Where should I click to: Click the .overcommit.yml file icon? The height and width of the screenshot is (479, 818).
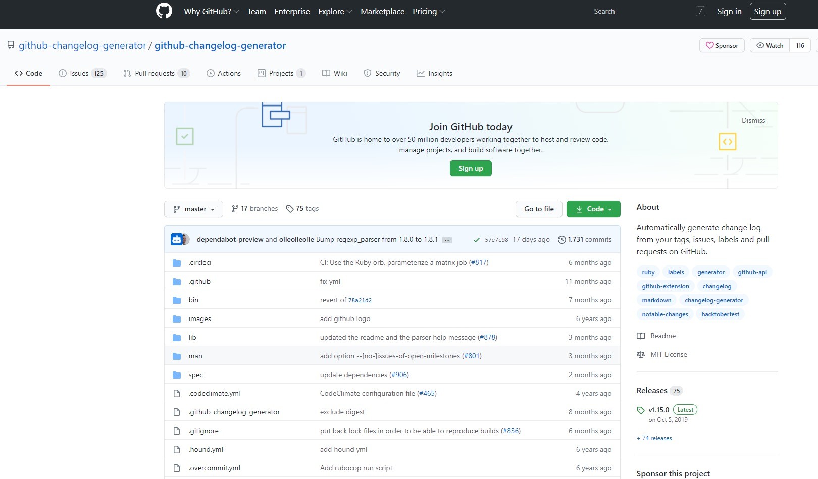click(x=177, y=468)
